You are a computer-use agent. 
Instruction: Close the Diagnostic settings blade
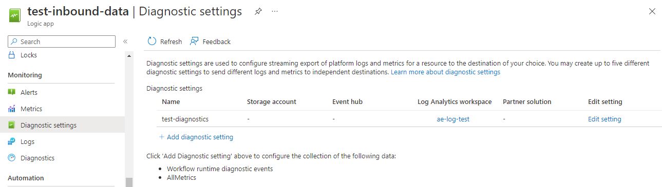point(652,11)
